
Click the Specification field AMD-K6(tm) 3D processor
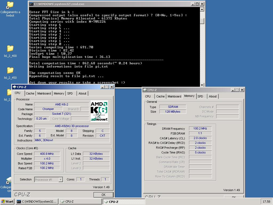(72, 126)
